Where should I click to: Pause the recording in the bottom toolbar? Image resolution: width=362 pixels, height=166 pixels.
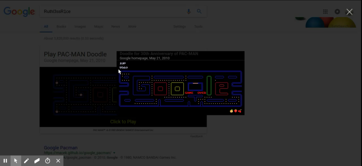pyautogui.click(x=5, y=161)
